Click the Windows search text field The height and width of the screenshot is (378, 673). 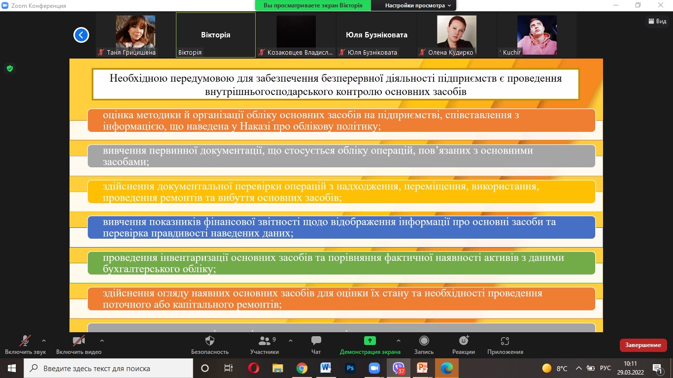pyautogui.click(x=108, y=368)
